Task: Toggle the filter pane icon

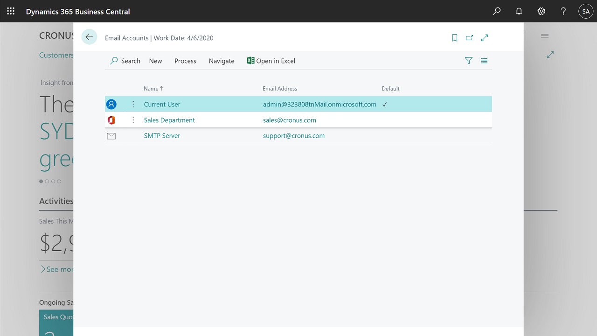Action: pyautogui.click(x=469, y=61)
